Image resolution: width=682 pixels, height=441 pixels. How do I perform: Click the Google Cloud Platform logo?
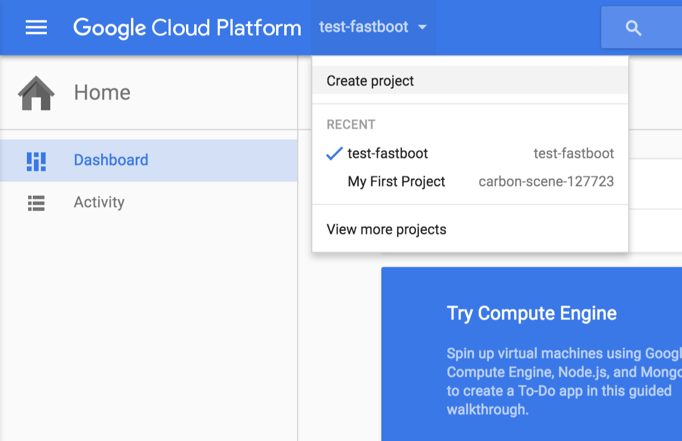coord(187,27)
